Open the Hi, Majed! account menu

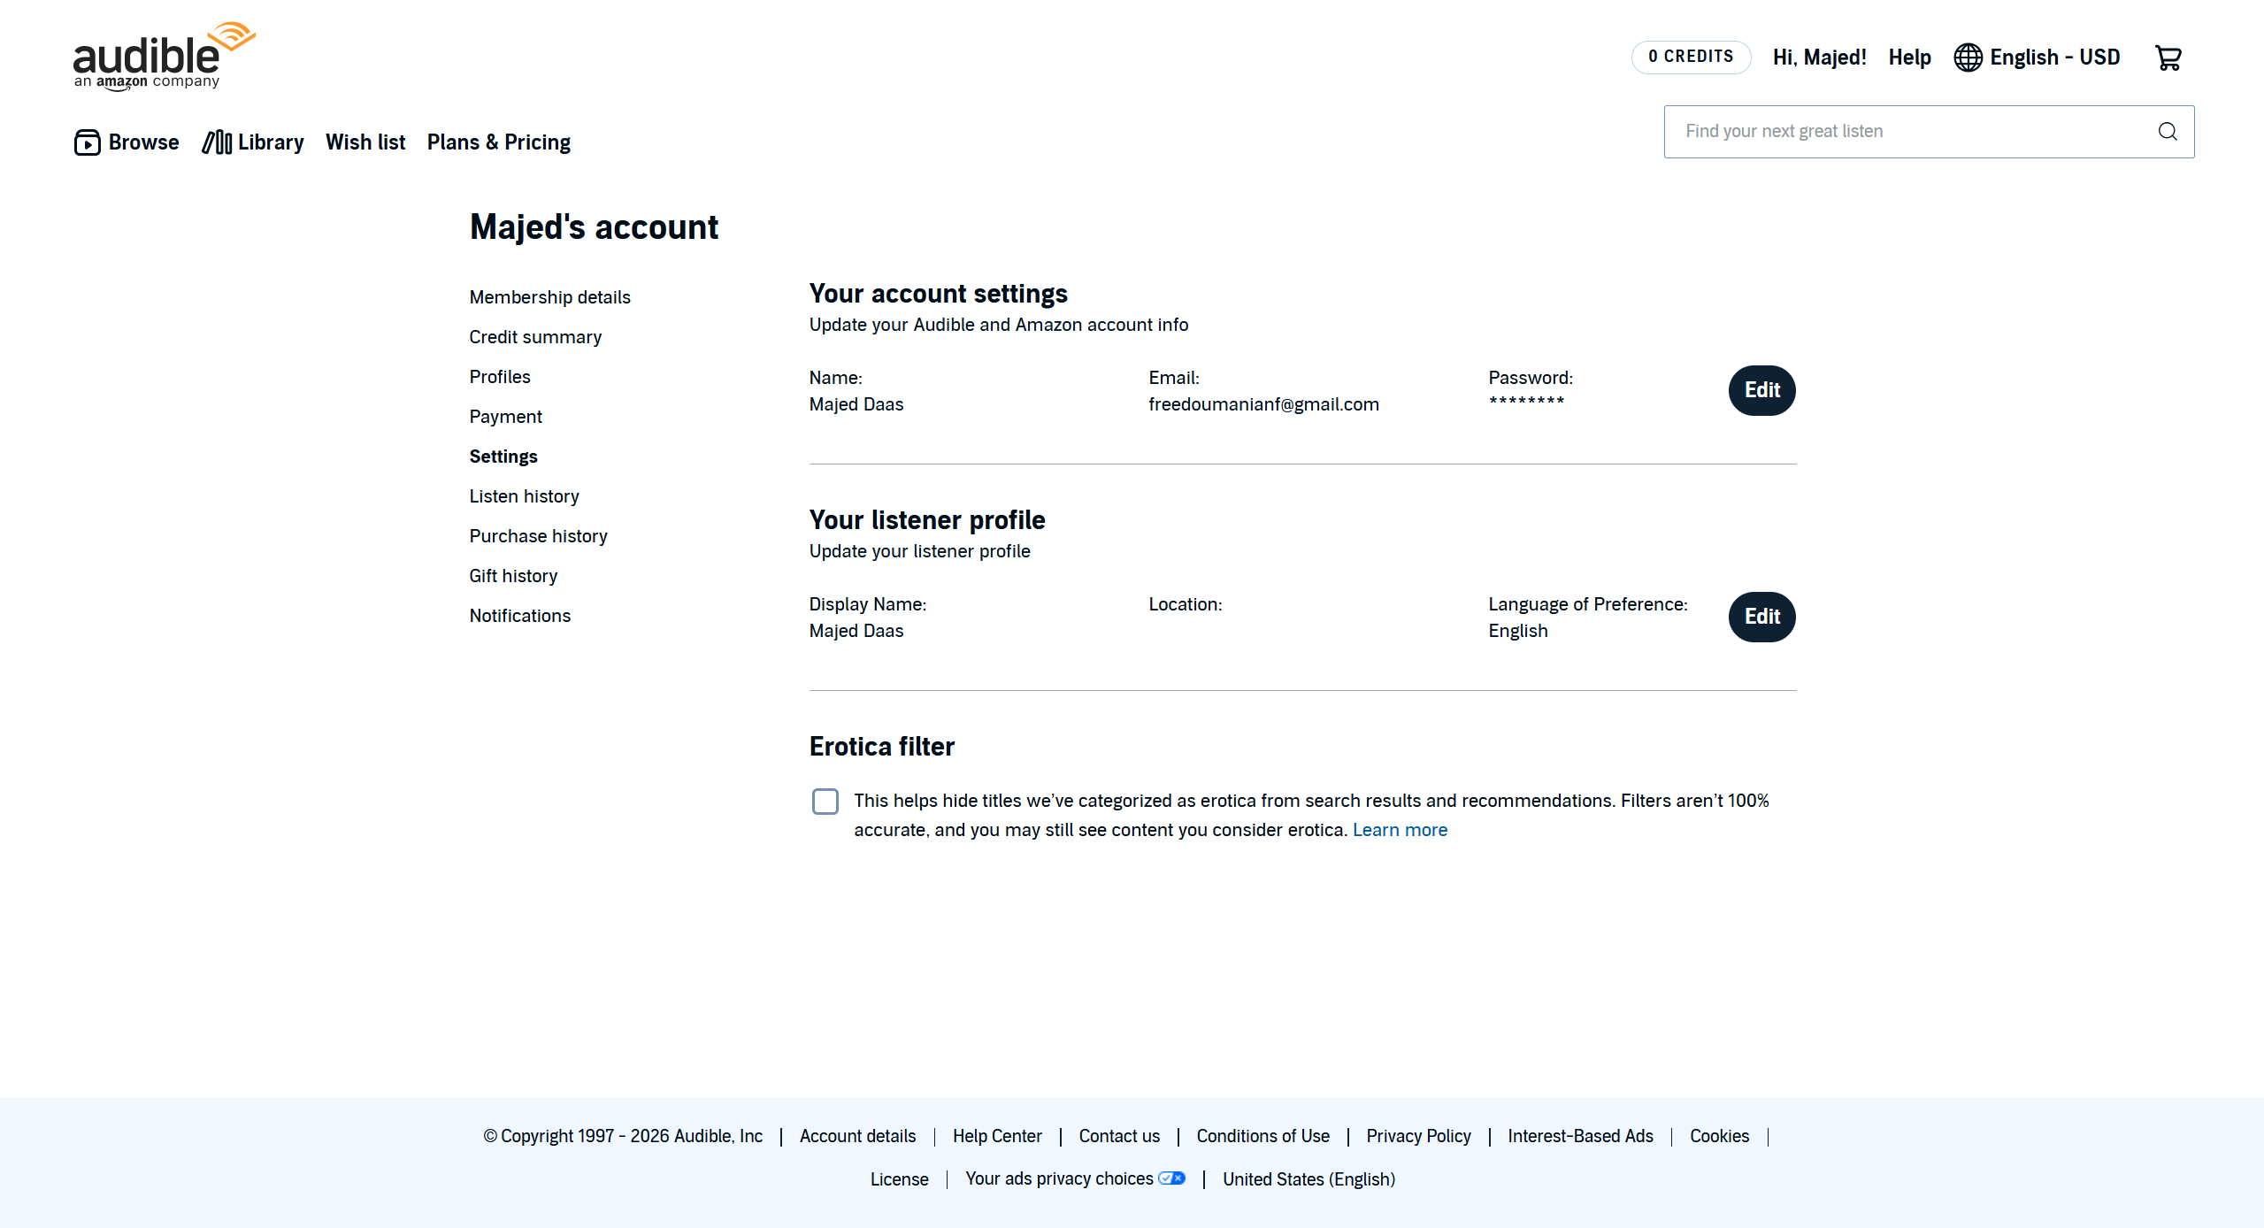pos(1819,58)
